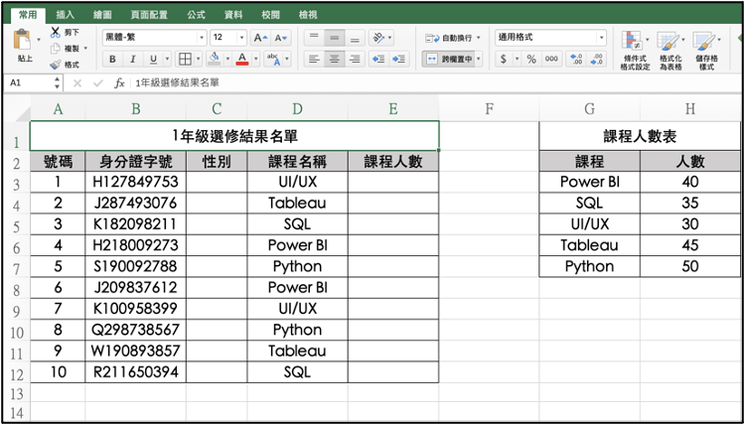This screenshot has width=745, height=425.
Task: Select the Tableau cell in 課程 table
Action: (590, 245)
